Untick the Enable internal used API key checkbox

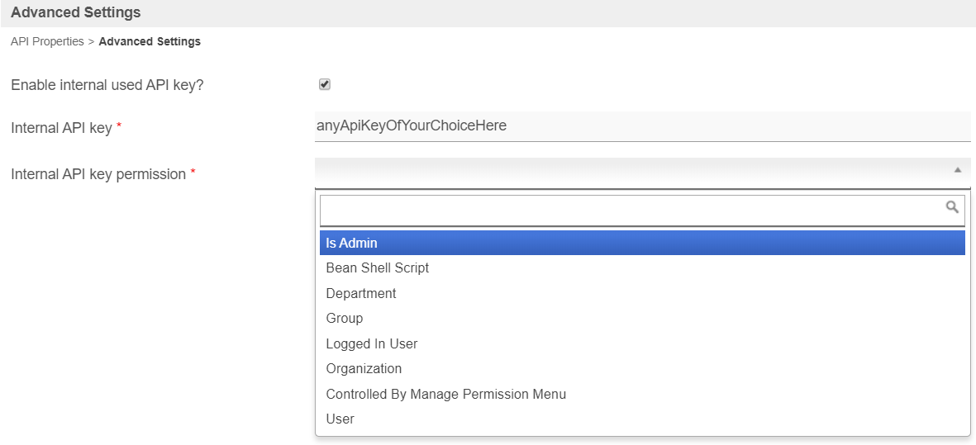click(325, 84)
